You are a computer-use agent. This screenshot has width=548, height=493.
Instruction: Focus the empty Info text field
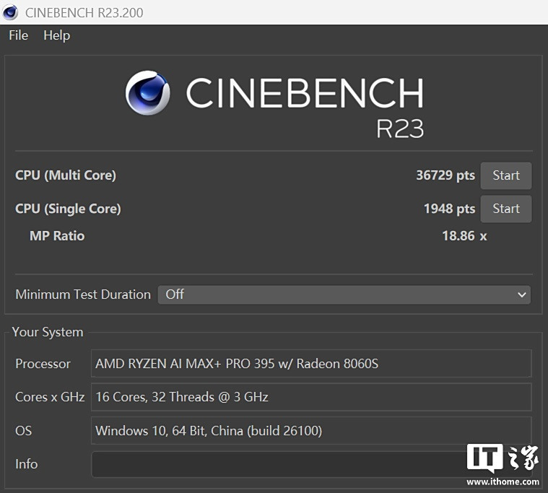(274, 464)
